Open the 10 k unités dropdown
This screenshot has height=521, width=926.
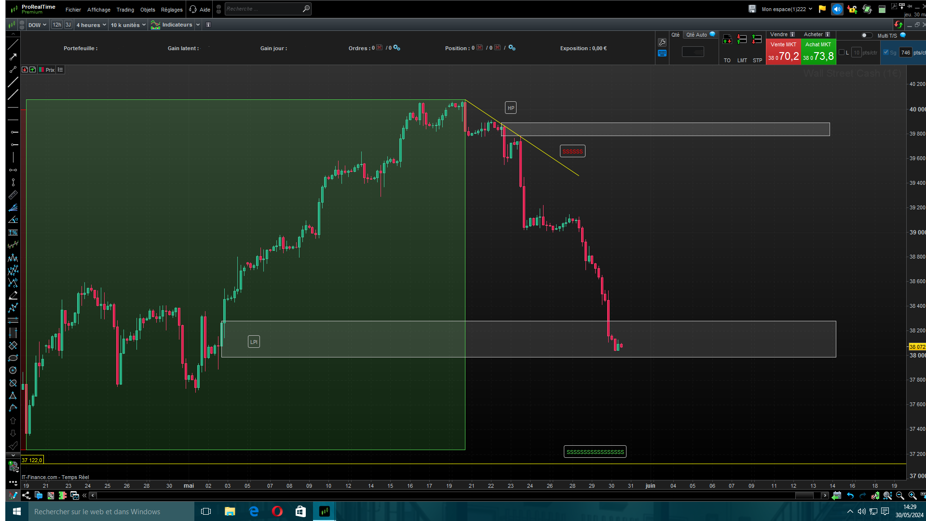click(x=128, y=25)
